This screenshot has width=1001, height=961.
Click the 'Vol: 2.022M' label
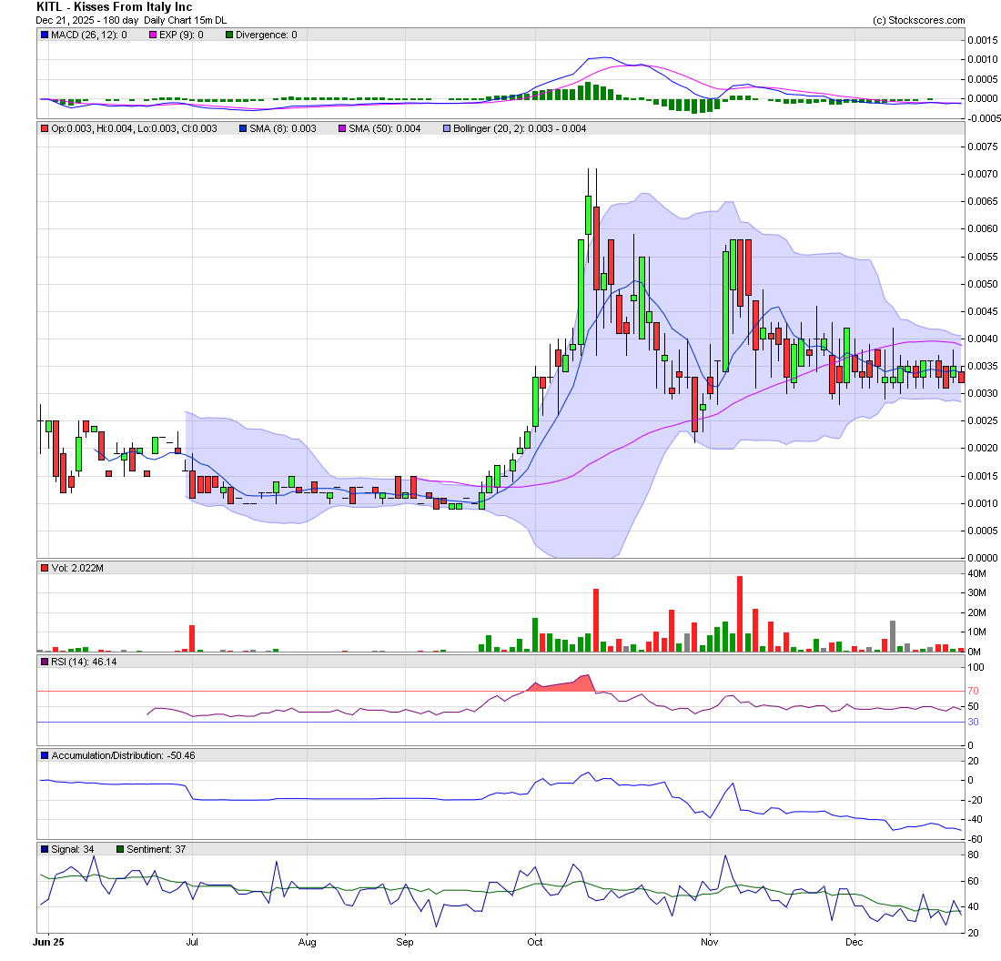77,568
